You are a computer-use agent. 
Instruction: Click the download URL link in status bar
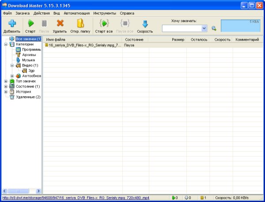pyautogui.click(x=76, y=198)
